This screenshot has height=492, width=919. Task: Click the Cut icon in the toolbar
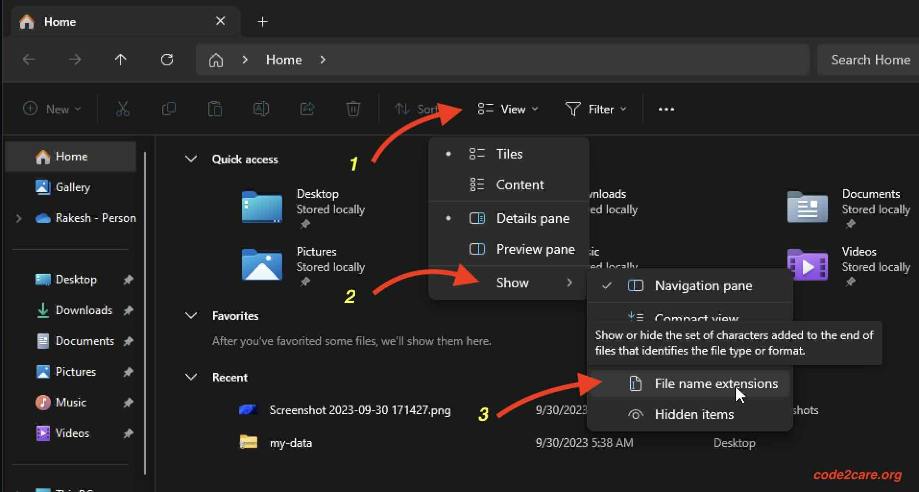(123, 109)
